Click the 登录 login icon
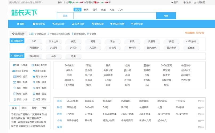This screenshot has height=133, width=215. point(172,2)
